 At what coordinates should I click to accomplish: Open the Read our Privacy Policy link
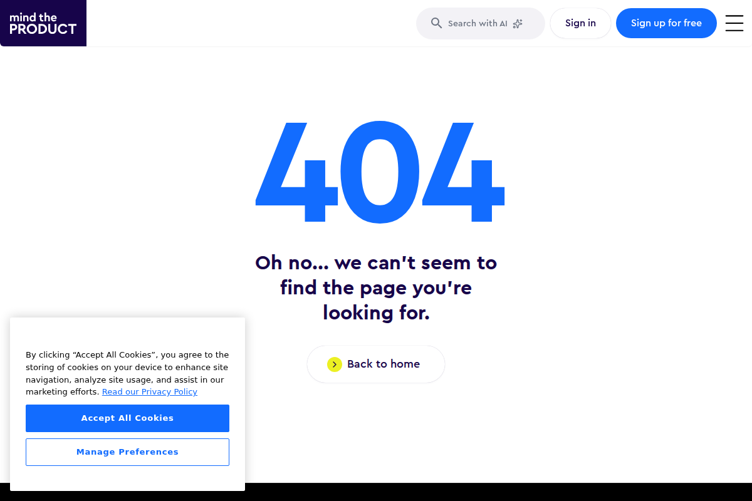[x=150, y=392]
